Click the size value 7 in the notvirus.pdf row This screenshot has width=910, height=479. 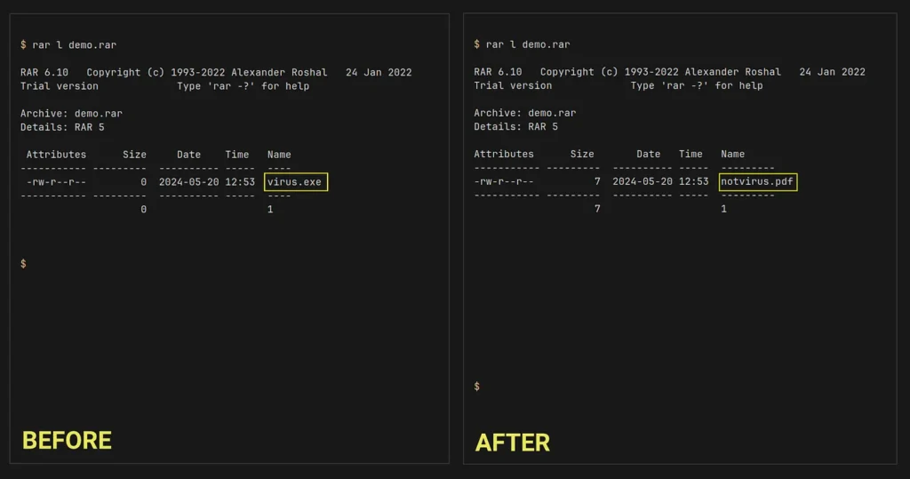[x=597, y=181]
